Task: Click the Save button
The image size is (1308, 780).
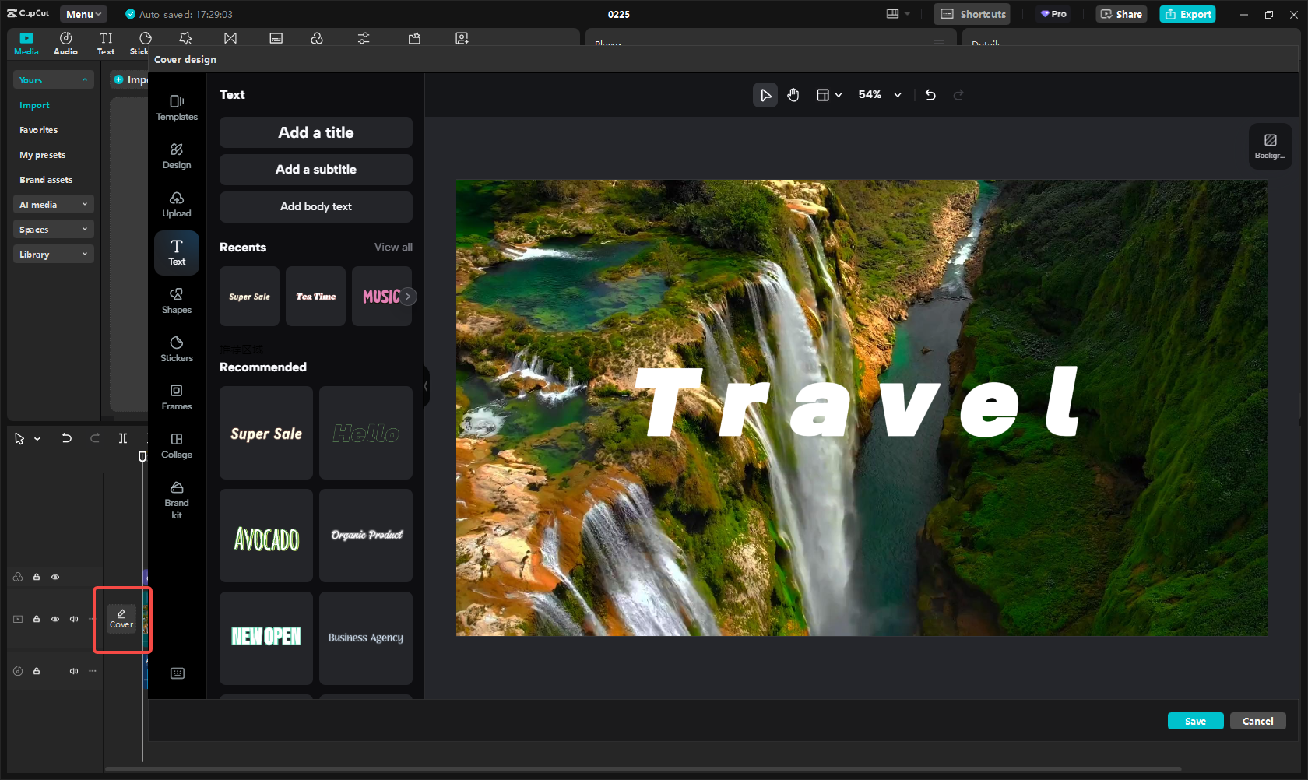Action: point(1195,721)
